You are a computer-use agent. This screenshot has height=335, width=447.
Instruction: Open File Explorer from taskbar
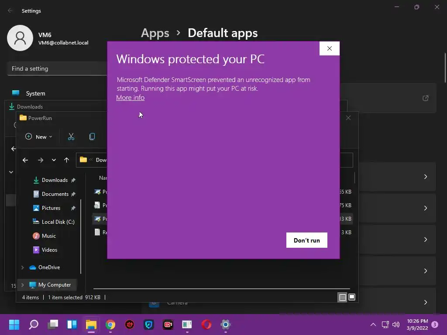point(91,325)
